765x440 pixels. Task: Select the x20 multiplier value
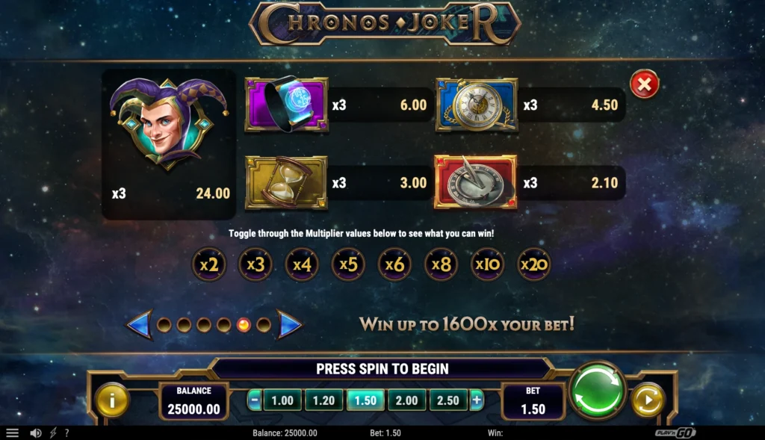point(534,264)
